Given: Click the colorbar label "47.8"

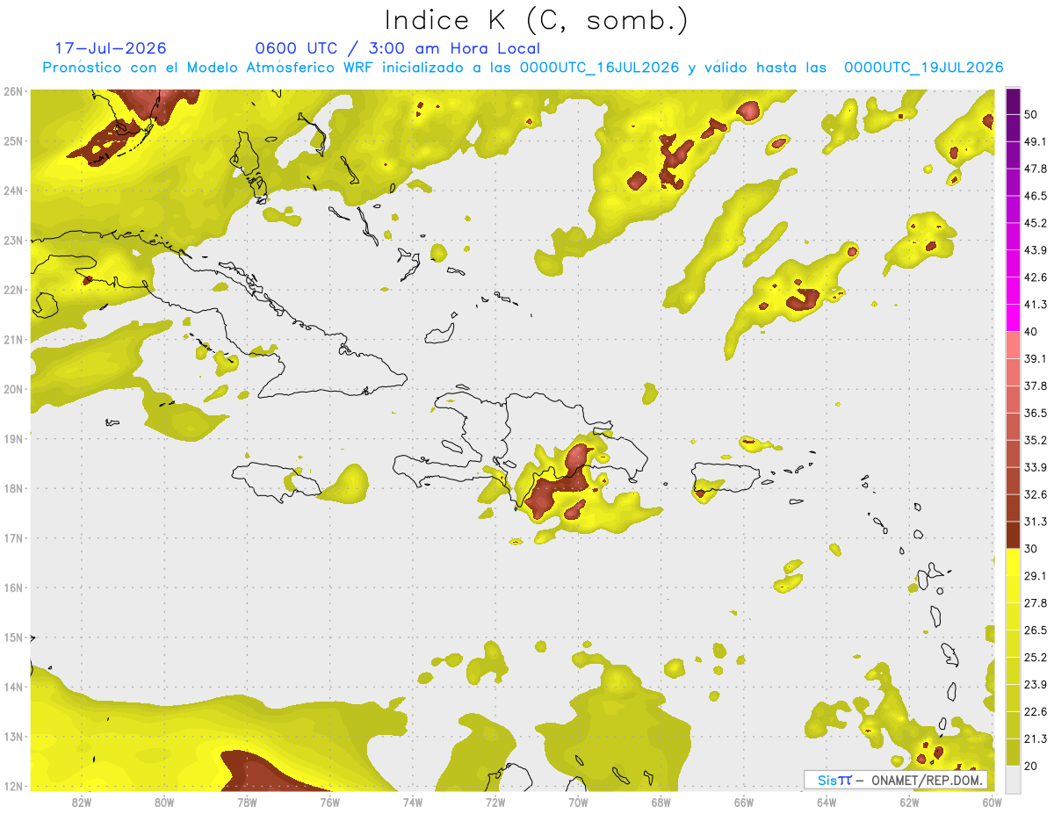Looking at the screenshot, I should tap(1035, 168).
